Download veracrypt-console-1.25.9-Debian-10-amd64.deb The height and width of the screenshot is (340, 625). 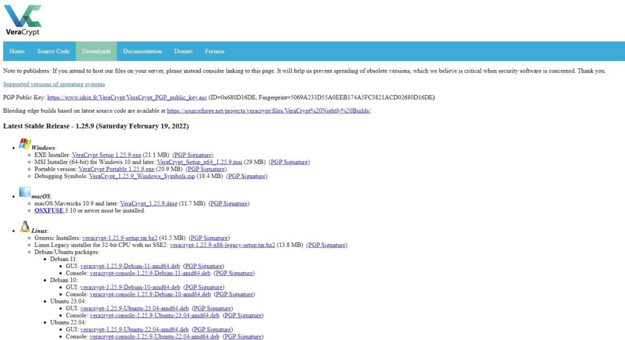pyautogui.click(x=150, y=294)
